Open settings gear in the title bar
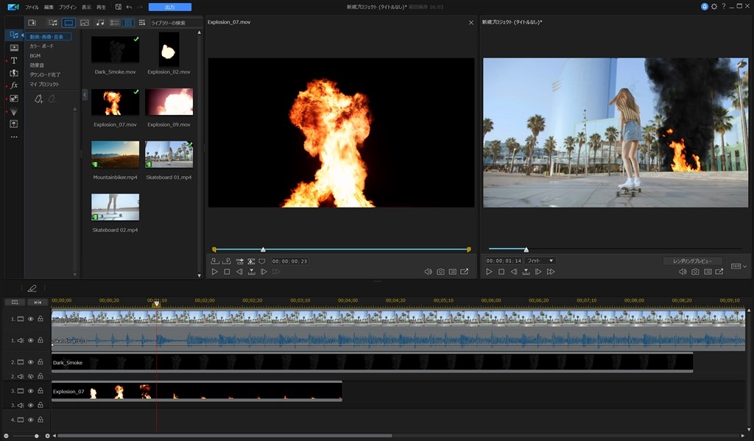The image size is (754, 441). [714, 7]
